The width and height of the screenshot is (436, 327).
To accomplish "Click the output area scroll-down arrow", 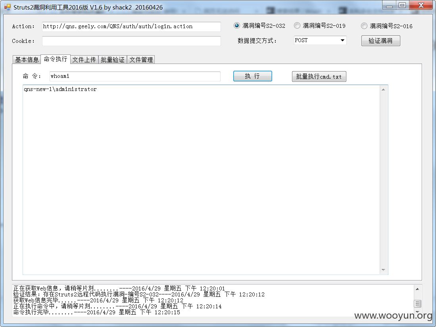I will click(384, 270).
